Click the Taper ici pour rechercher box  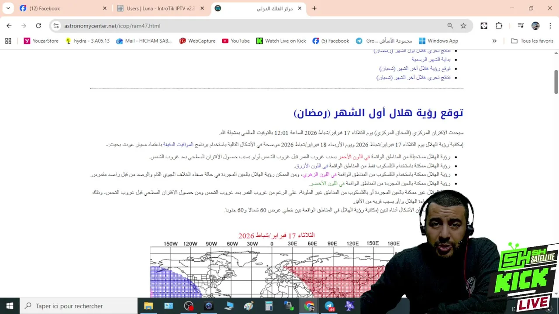point(79,306)
